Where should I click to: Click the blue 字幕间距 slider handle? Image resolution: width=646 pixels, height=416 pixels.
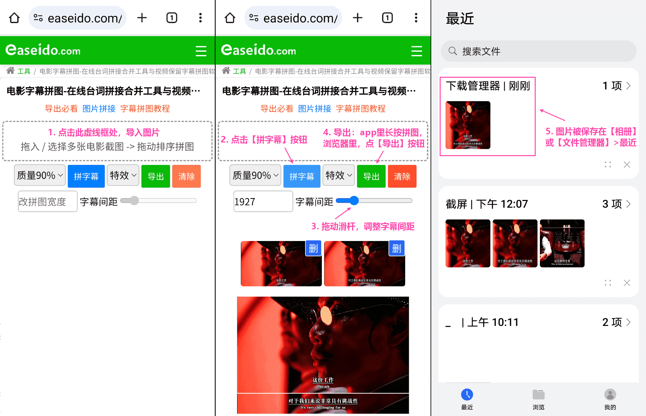(x=354, y=201)
